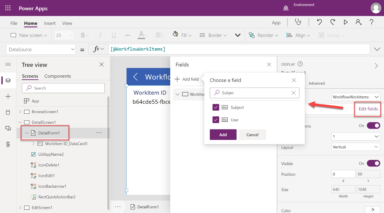Switch to the View ribbon tab
This screenshot has height=213, width=384.
[x=67, y=23]
